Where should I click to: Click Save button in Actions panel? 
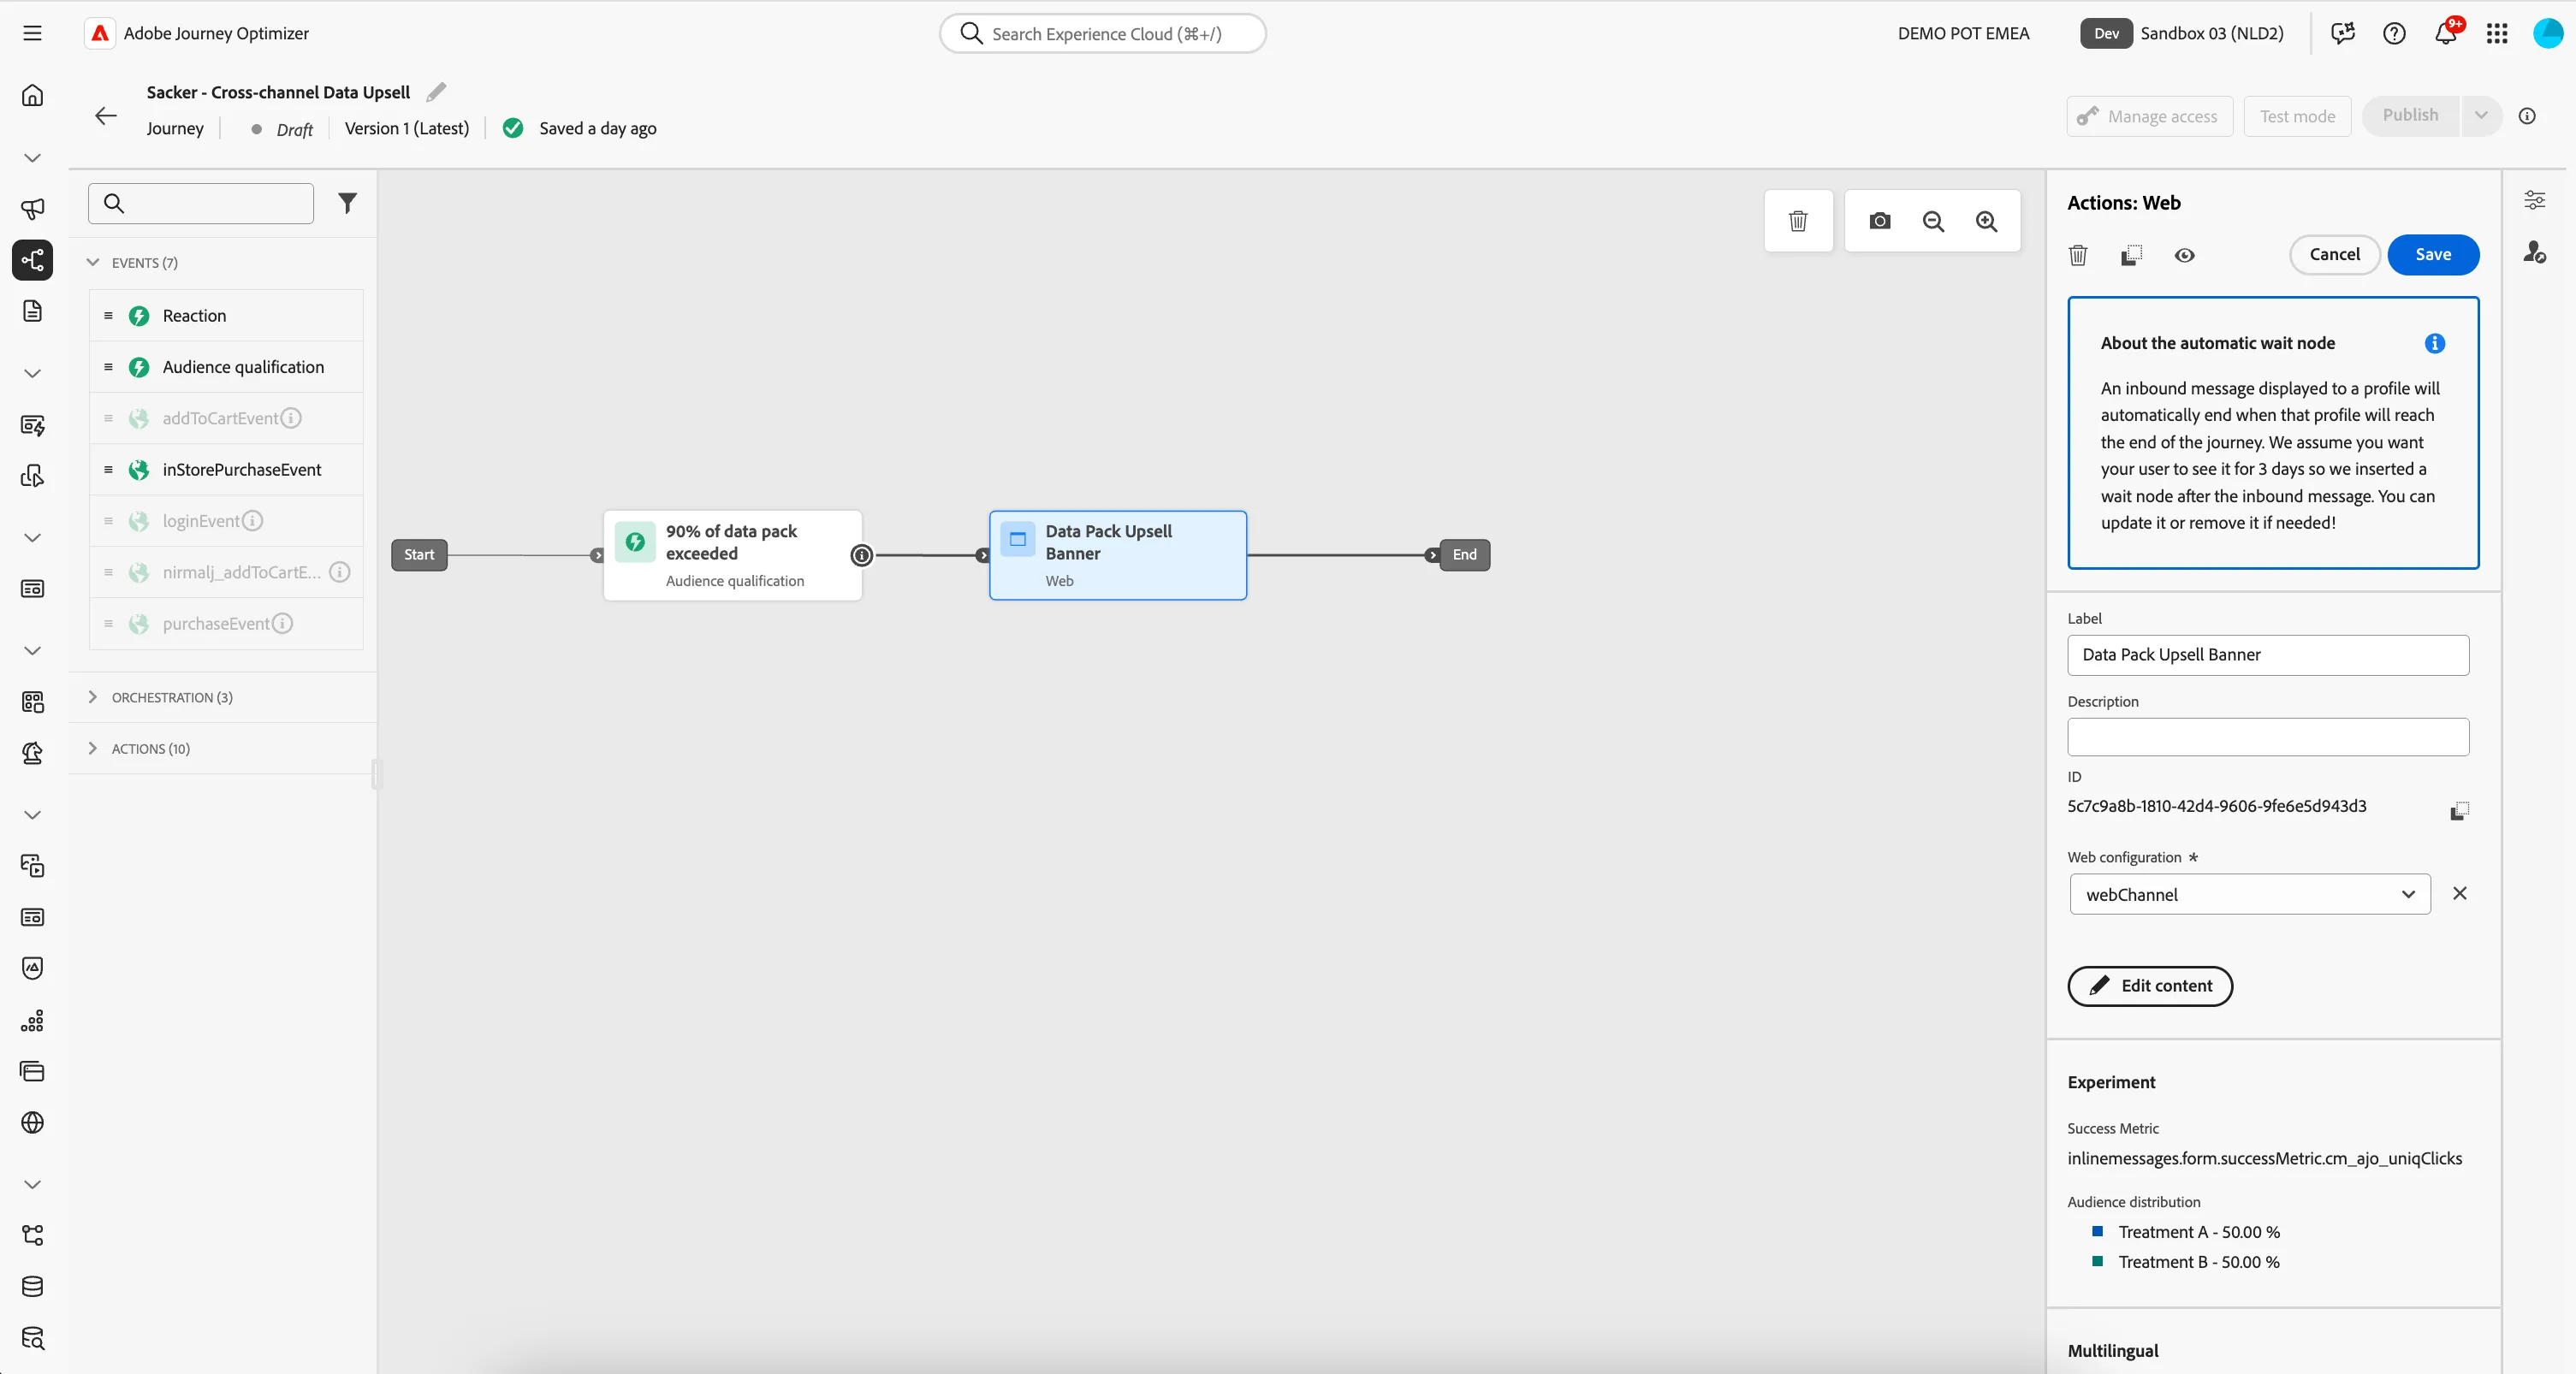pos(2432,255)
